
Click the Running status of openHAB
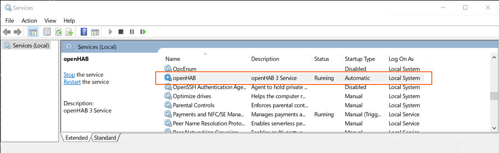tap(324, 78)
